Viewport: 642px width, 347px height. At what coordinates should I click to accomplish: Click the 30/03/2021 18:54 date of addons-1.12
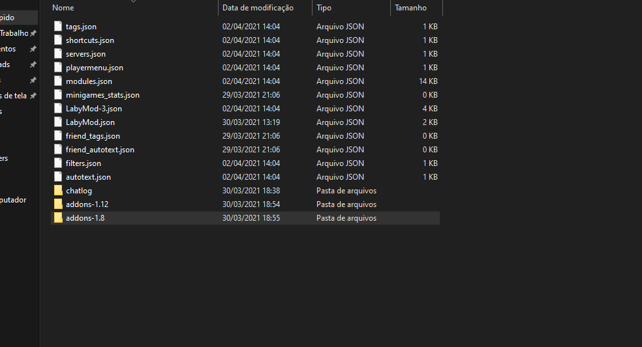pyautogui.click(x=251, y=204)
